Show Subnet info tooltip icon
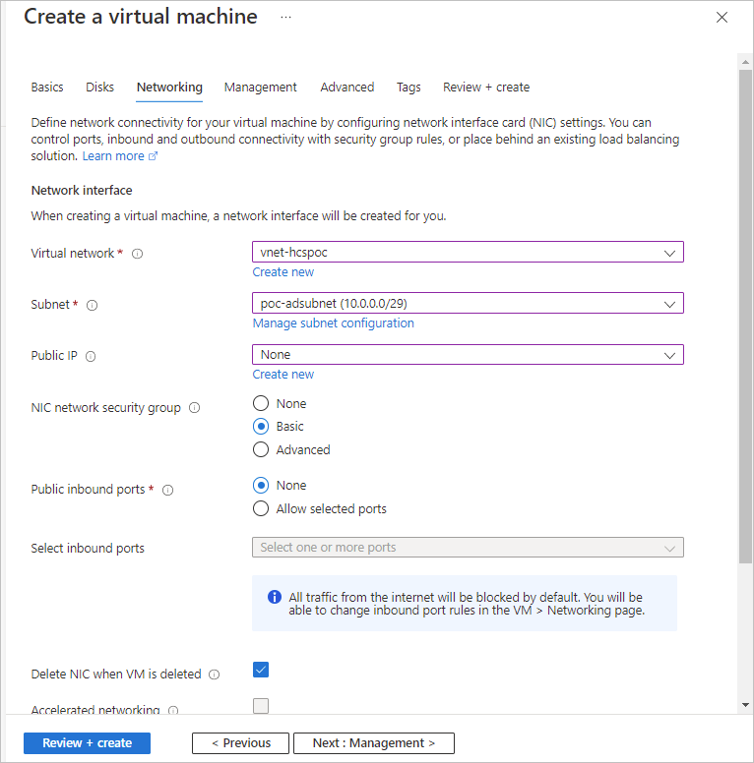The image size is (754, 763). coord(93,305)
